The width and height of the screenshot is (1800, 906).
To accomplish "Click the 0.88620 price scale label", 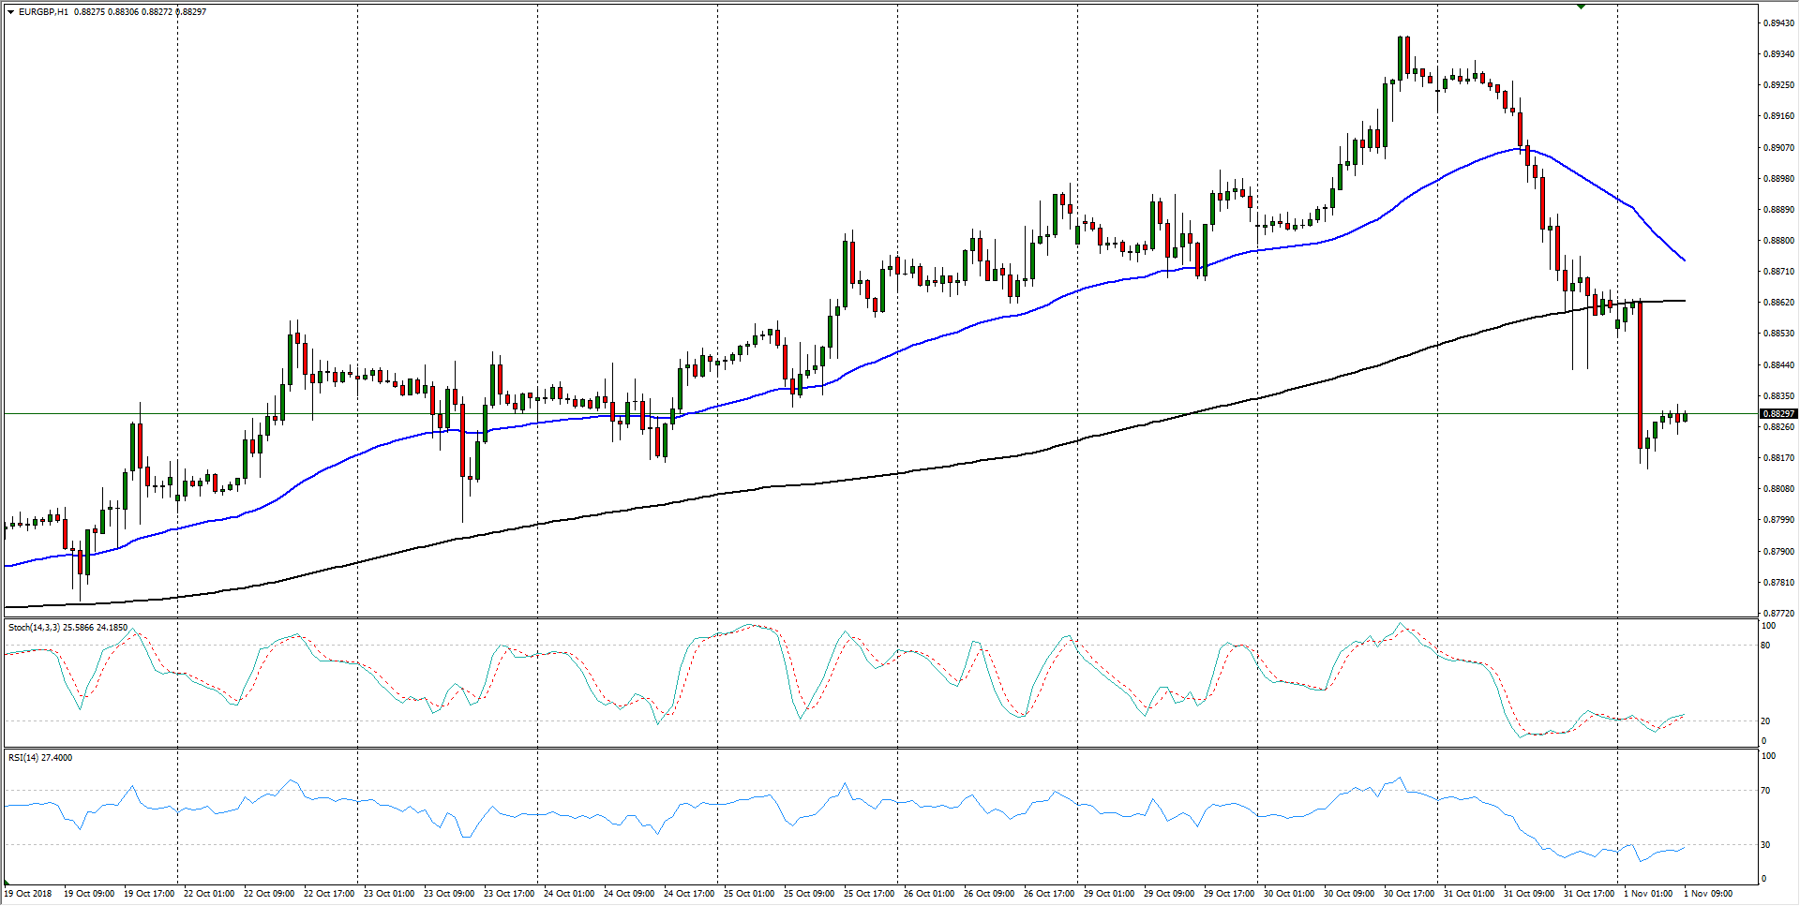I will click(x=1778, y=303).
